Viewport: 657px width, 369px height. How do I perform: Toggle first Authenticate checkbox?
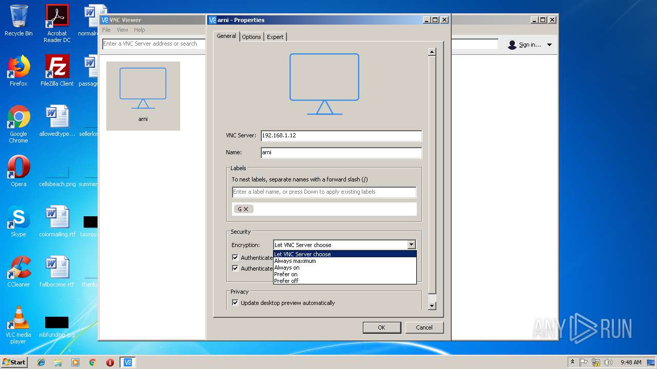point(235,258)
